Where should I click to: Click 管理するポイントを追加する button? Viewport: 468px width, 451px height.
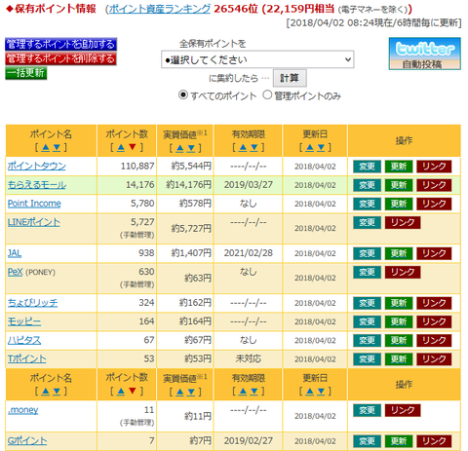60,44
